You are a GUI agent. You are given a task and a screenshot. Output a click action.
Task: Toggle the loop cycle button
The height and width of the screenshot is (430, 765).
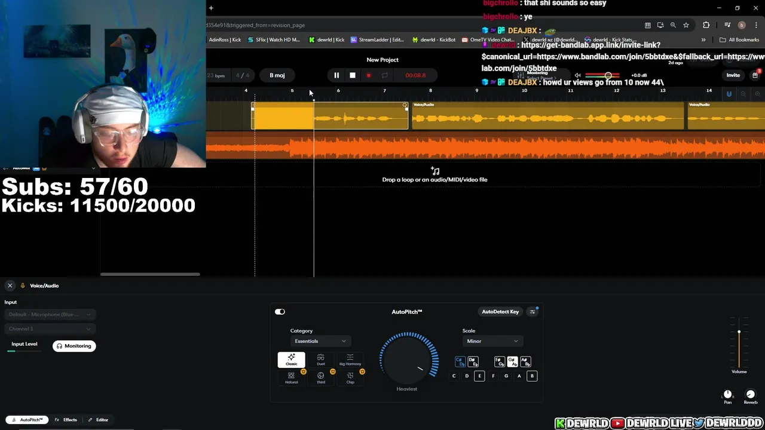tap(385, 75)
